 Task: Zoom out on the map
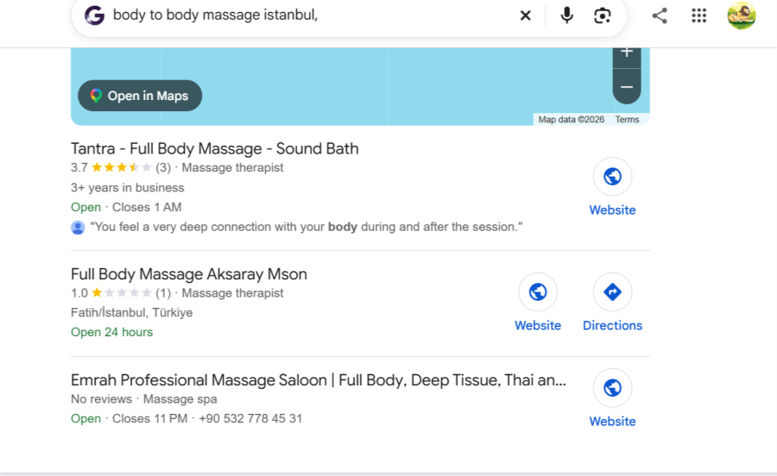click(x=627, y=86)
